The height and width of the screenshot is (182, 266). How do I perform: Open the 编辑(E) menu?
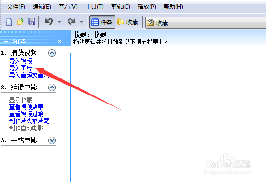[42, 7]
